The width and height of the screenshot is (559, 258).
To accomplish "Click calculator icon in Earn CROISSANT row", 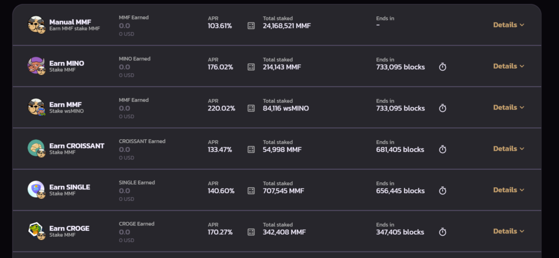I will [251, 150].
